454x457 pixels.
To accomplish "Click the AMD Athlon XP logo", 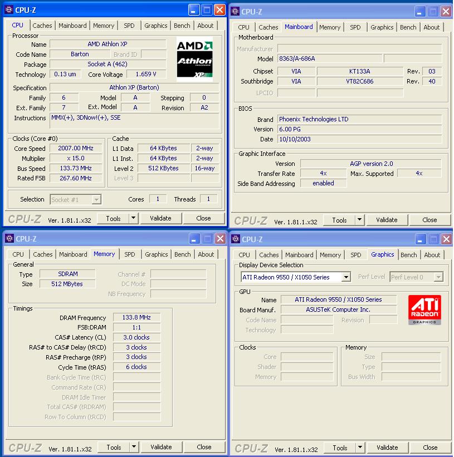I will pos(194,59).
